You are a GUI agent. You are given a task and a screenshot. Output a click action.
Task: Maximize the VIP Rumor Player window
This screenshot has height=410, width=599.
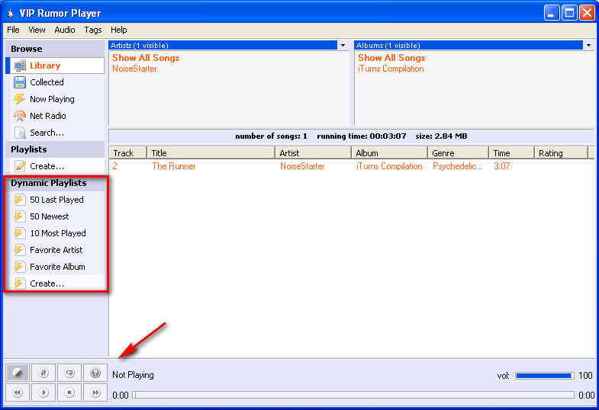(569, 13)
